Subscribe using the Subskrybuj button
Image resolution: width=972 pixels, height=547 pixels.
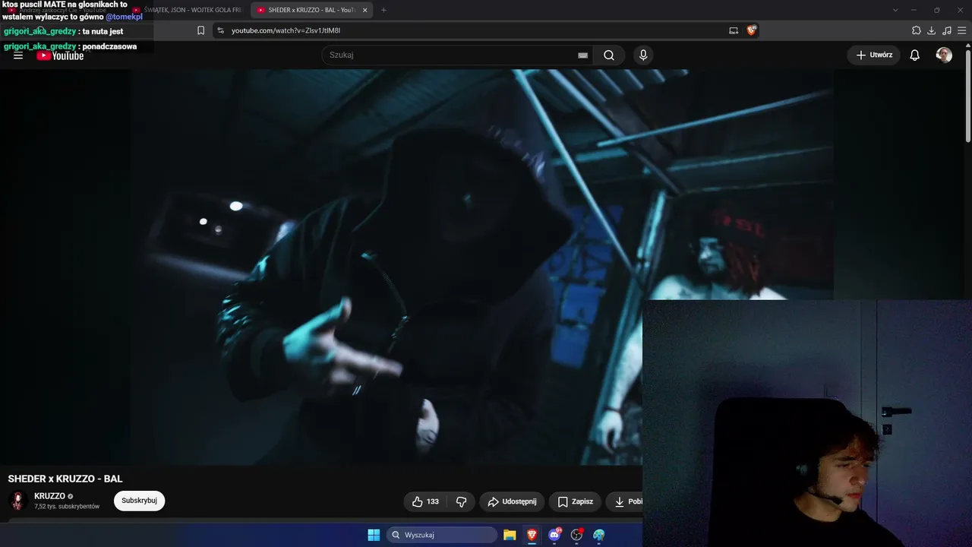139,501
